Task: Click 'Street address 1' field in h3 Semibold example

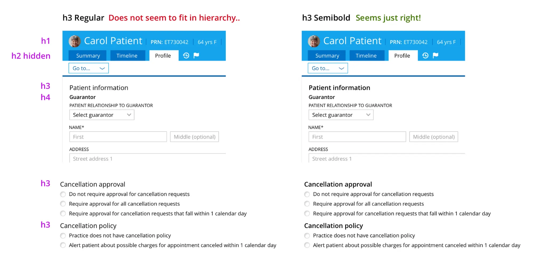Action: [x=386, y=159]
